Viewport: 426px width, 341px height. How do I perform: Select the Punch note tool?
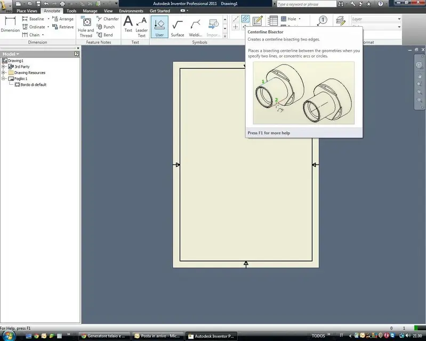pyautogui.click(x=106, y=27)
